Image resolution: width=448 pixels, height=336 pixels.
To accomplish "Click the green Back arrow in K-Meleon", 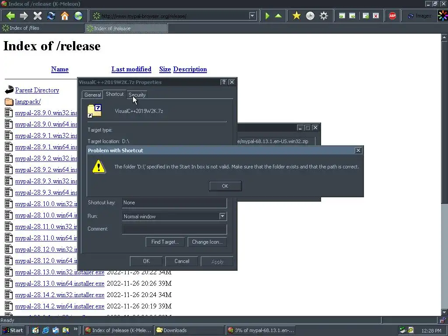I will 10,16.
